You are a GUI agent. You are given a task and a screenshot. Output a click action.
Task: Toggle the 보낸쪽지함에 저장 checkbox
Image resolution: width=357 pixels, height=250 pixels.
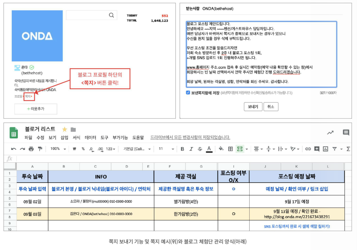point(188,93)
